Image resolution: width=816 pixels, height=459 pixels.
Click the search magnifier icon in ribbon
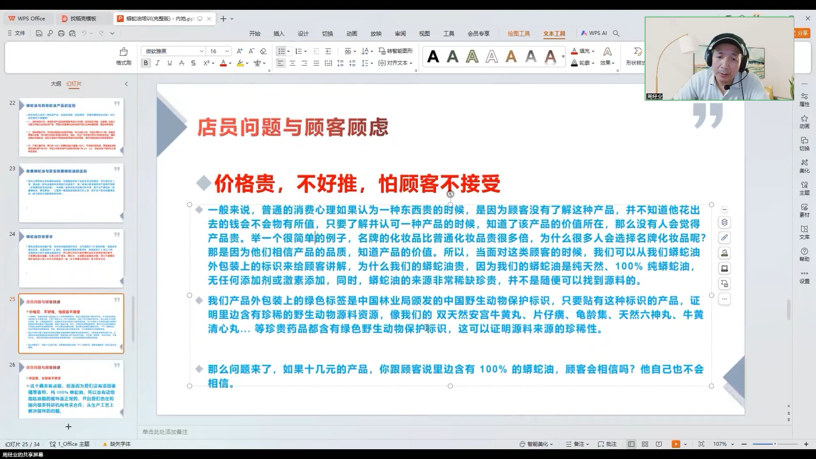(x=616, y=33)
